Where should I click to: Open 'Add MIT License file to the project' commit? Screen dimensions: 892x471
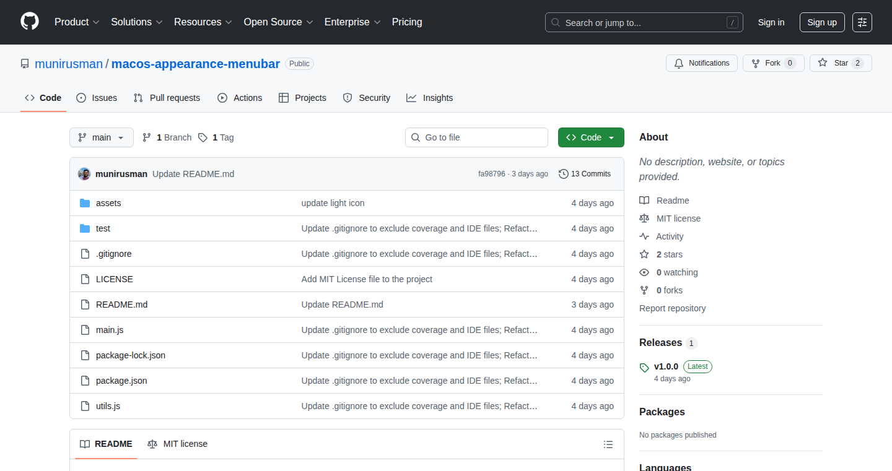coord(367,279)
